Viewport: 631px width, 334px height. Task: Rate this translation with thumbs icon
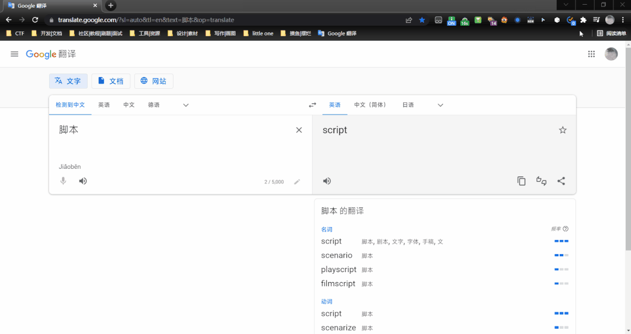pyautogui.click(x=541, y=181)
